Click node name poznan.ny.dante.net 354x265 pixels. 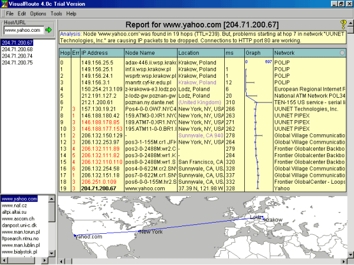point(149,102)
